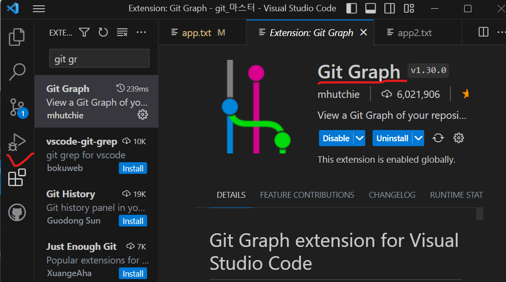Open manage gear on Git Graph detail page
Viewport: 506px width, 282px height.
(459, 138)
